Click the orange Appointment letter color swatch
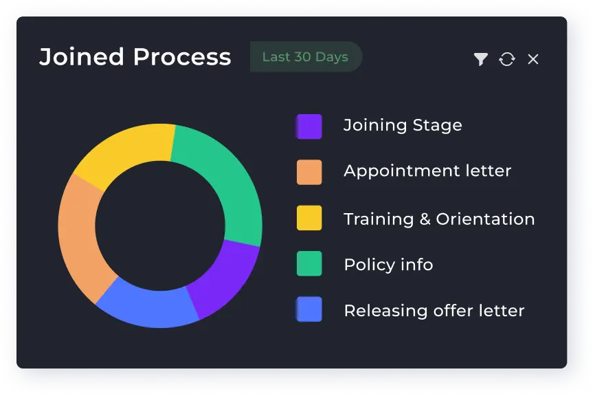This screenshot has width=595, height=396. (x=308, y=172)
